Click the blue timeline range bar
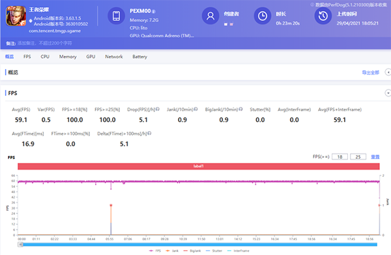 pyautogui.click(x=200, y=245)
